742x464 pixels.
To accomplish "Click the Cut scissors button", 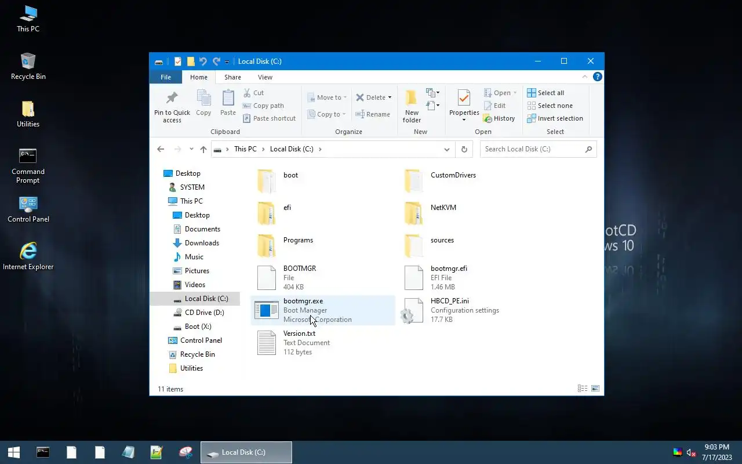I will click(253, 93).
